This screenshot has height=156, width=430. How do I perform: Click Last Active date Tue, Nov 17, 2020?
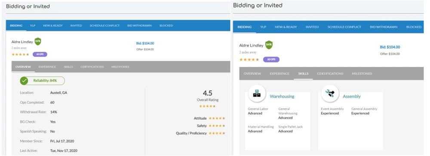64,150
